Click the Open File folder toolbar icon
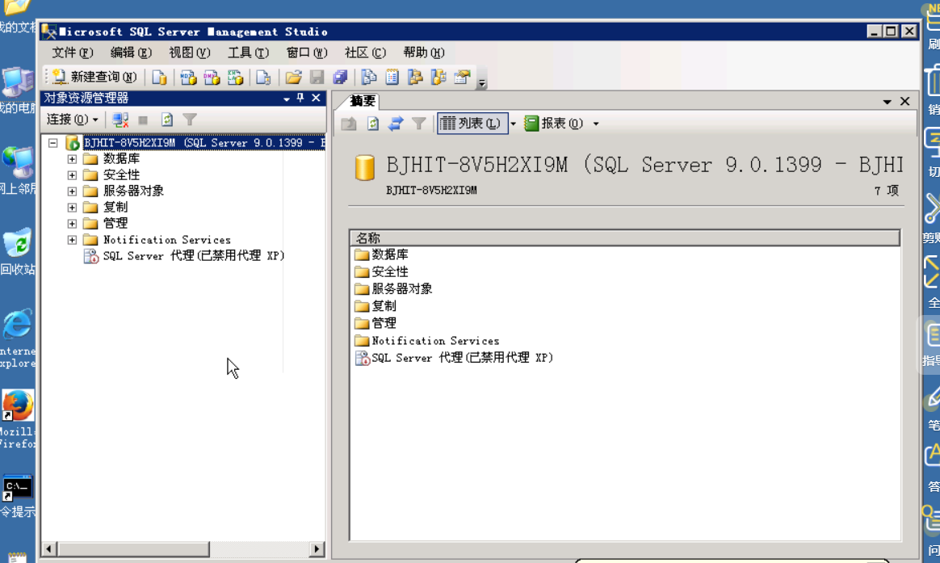940x563 pixels. [x=293, y=77]
